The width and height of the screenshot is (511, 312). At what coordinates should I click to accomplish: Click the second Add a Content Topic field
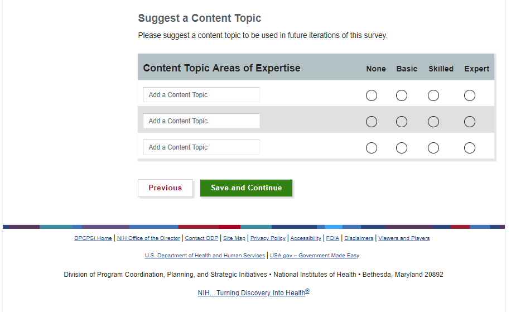(201, 121)
